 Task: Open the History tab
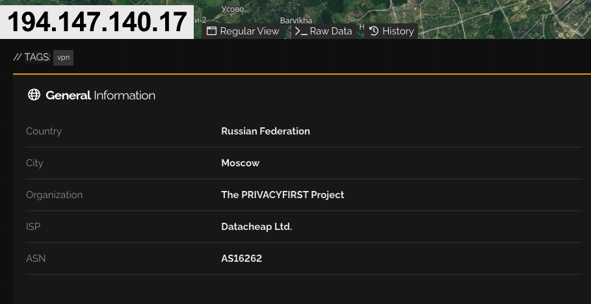tap(391, 31)
